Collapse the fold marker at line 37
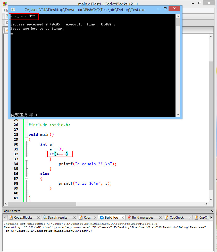 pyautogui.click(x=27, y=178)
